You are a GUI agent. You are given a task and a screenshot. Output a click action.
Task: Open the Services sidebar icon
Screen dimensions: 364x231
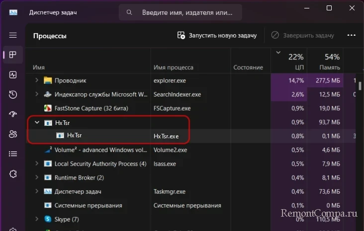[x=13, y=173]
